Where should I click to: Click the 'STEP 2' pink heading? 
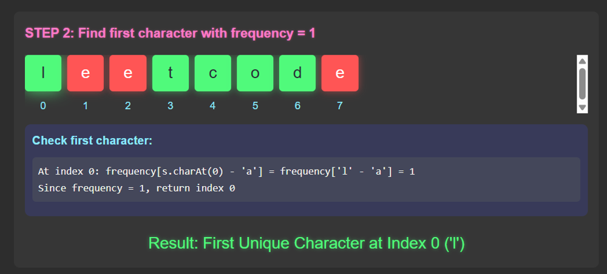(170, 33)
